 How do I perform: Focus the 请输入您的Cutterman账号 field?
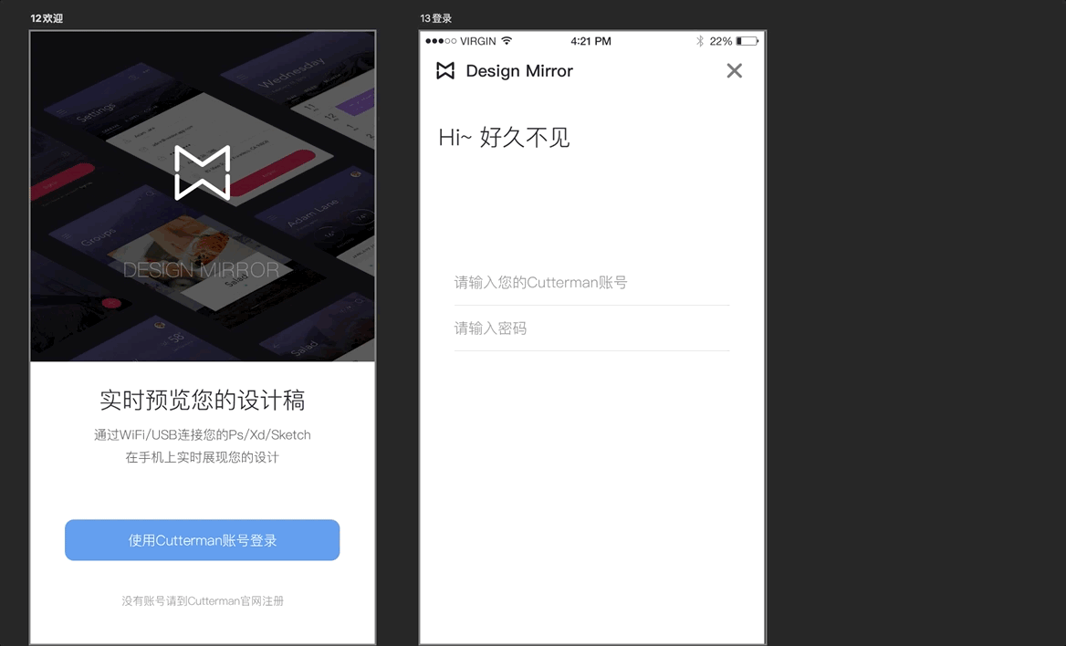(x=591, y=282)
